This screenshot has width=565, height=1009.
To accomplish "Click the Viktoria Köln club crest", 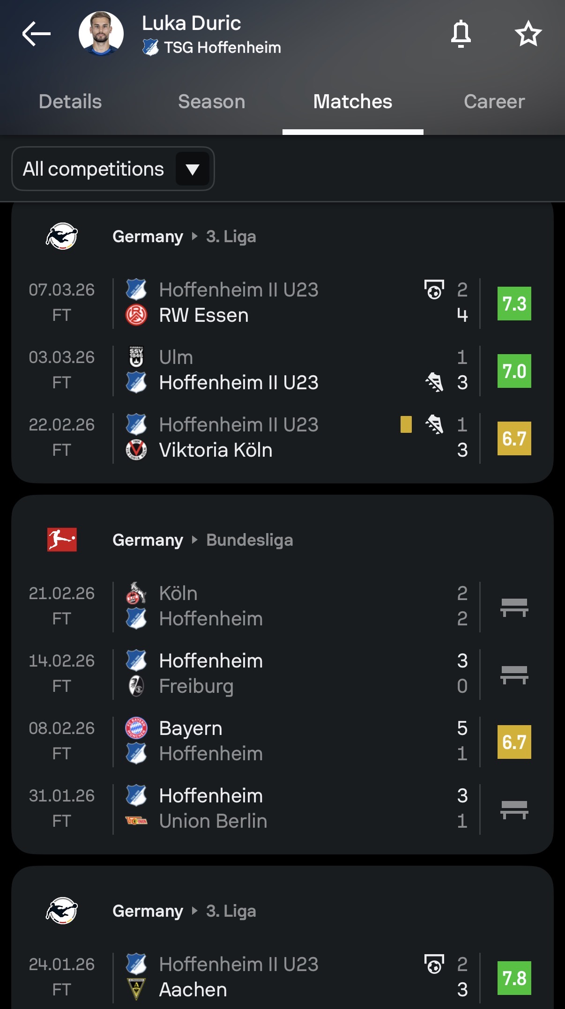I will click(x=136, y=450).
